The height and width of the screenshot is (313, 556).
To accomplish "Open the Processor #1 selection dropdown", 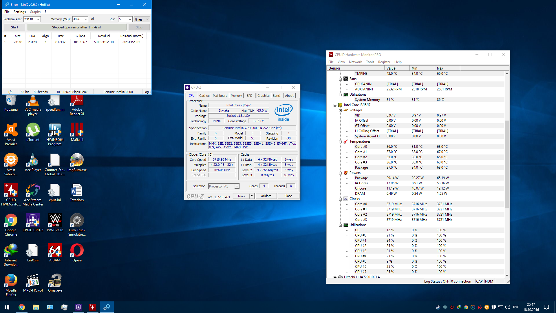I will coord(237,186).
